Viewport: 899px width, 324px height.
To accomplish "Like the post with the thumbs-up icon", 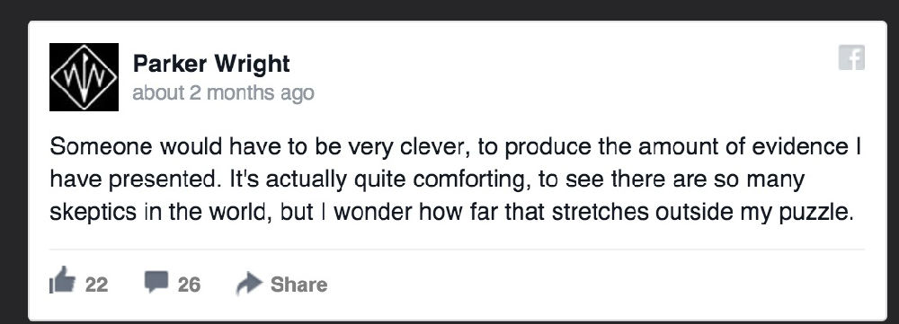I will click(x=63, y=281).
